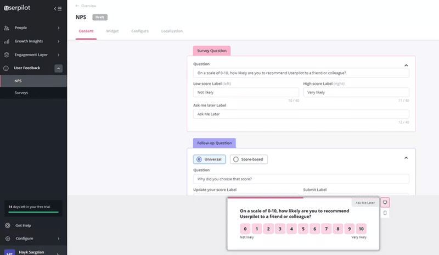439x255 pixels.
Task: Click Ask Me Later in preview
Action: (365, 203)
